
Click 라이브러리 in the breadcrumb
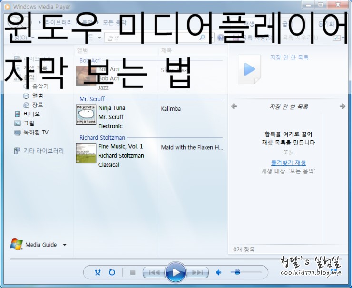pyautogui.click(x=59, y=22)
